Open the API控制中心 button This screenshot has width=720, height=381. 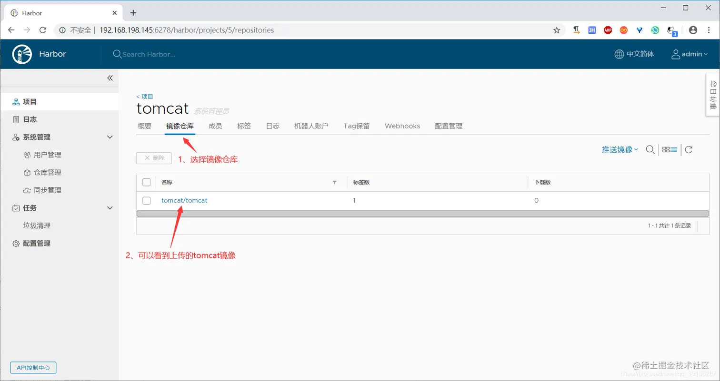click(x=33, y=368)
